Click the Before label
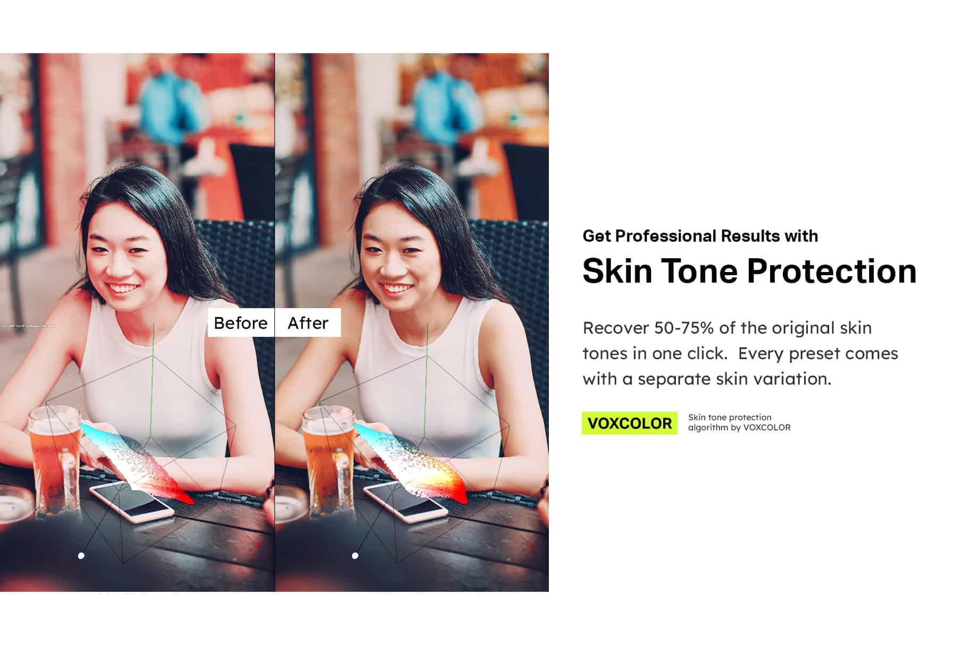This screenshot has width=968, height=645. [x=241, y=322]
